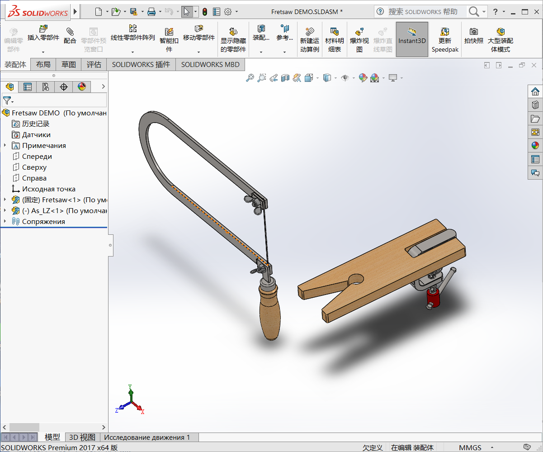Open dropdown arrow under 参考...

(x=285, y=52)
